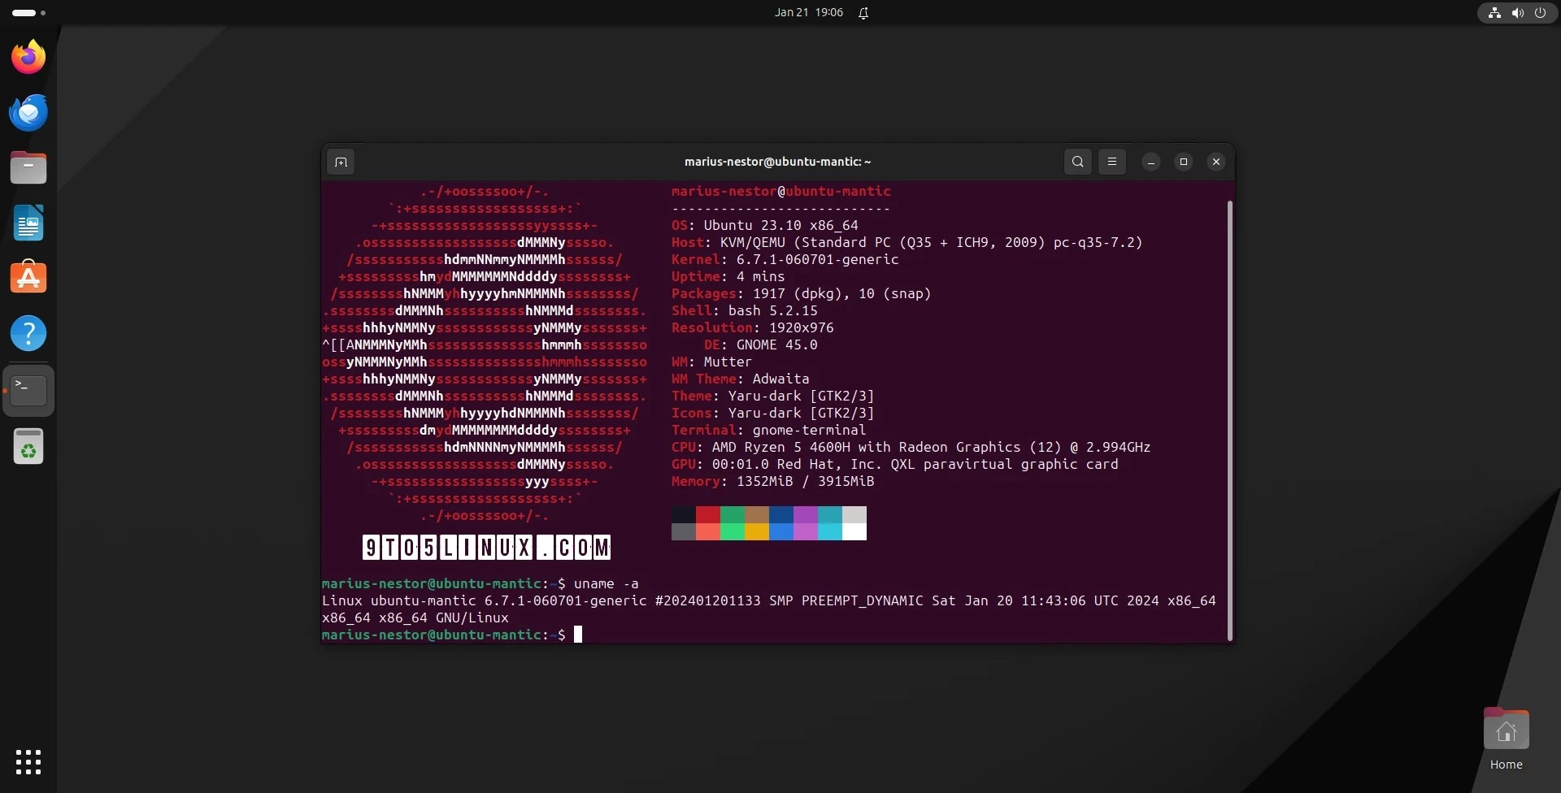Open the Activities overview pill
1561x793 pixels.
click(x=28, y=13)
